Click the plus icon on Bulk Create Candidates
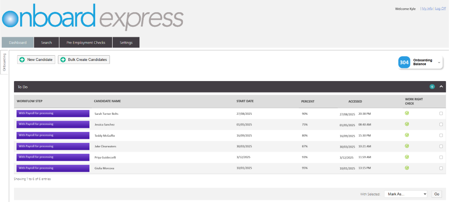449x202 pixels. coord(63,60)
